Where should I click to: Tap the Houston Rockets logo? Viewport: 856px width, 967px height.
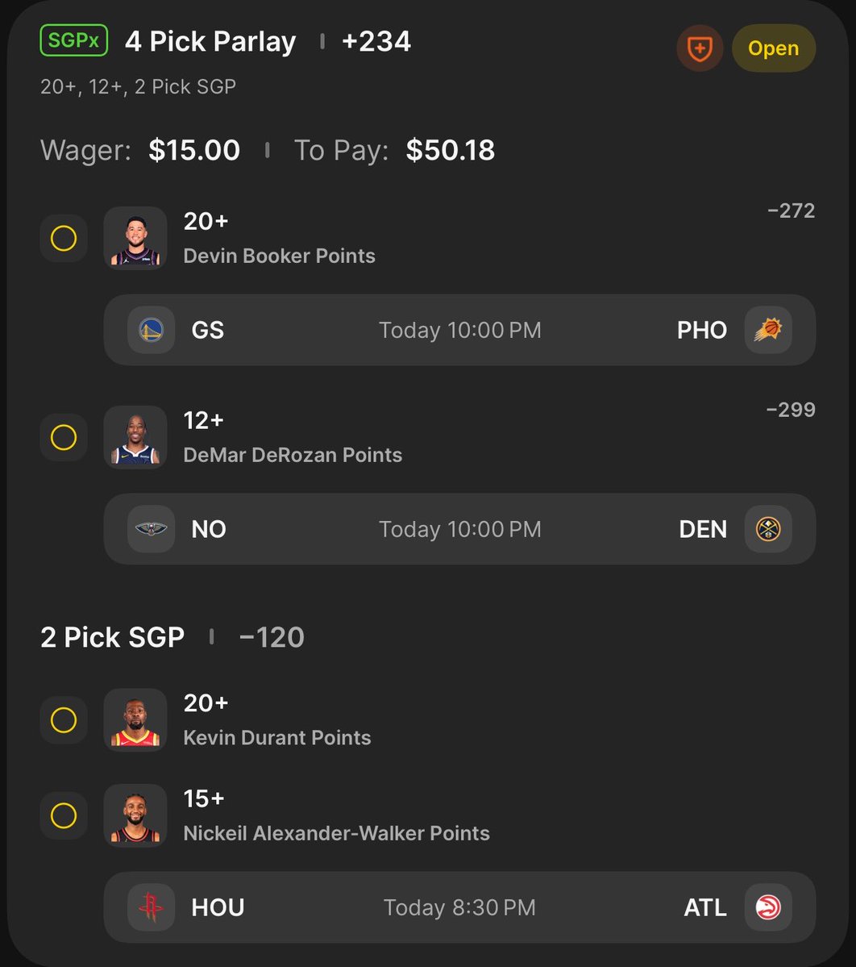tap(151, 907)
